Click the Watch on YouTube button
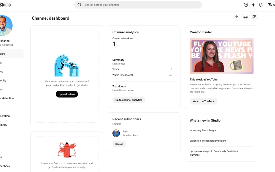275x172 pixels. pos(203,101)
